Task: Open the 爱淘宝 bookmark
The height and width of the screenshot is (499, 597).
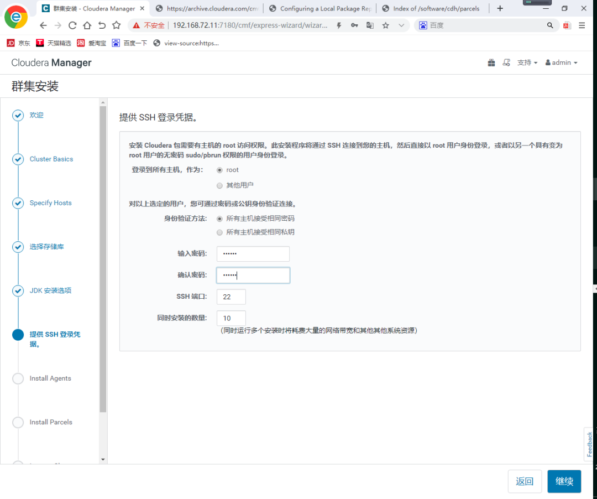Action: click(x=91, y=43)
